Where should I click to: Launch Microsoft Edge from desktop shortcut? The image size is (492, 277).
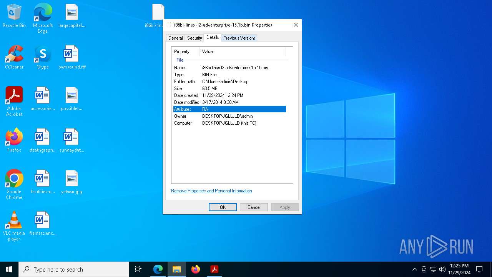(43, 18)
